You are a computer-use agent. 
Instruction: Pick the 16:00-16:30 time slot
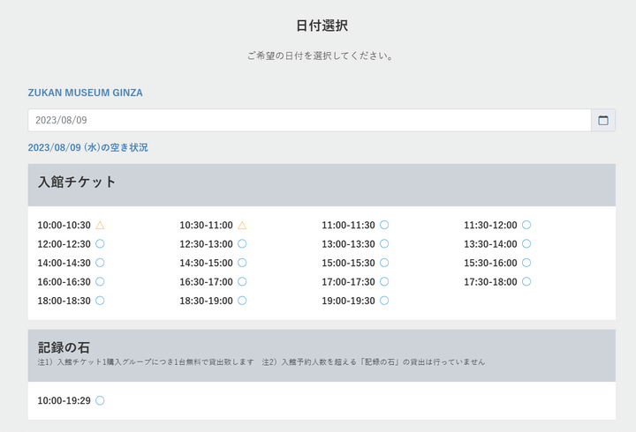(64, 282)
